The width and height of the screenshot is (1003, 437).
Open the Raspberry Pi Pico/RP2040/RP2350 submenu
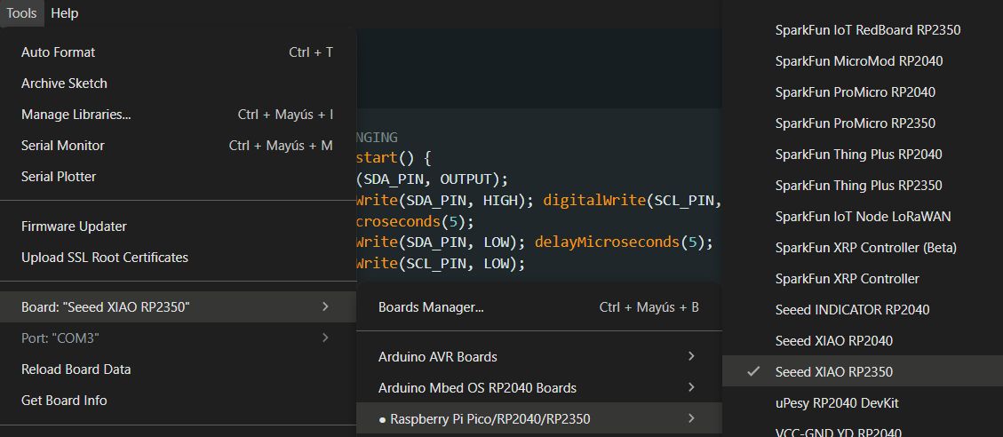pos(490,419)
